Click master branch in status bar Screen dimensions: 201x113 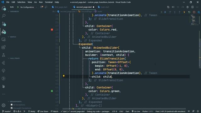point(7,111)
